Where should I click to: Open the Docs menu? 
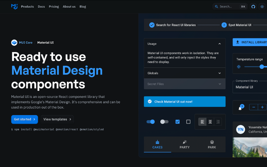click(x=41, y=7)
